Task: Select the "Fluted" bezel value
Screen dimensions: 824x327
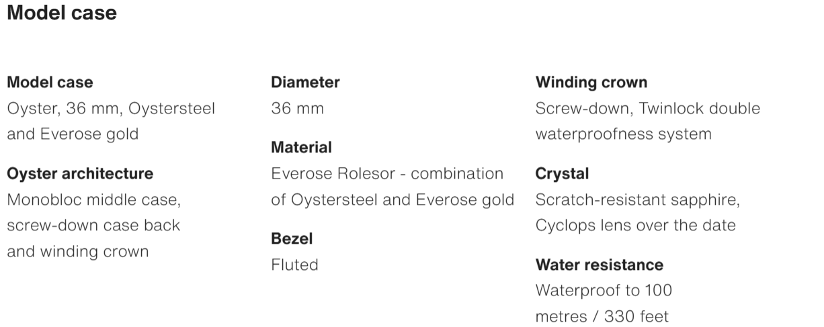Action: pos(294,265)
